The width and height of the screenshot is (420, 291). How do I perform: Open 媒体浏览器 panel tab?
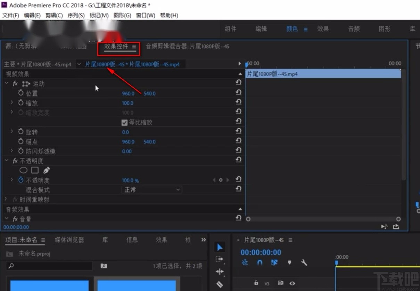click(69, 240)
